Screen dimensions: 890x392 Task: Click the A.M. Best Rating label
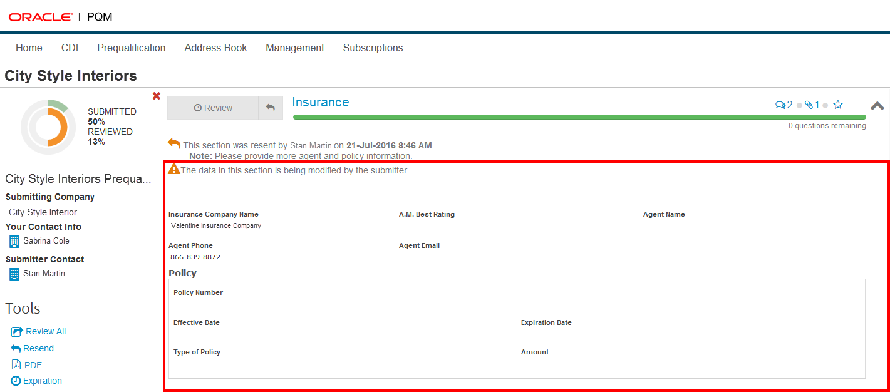[x=427, y=214]
